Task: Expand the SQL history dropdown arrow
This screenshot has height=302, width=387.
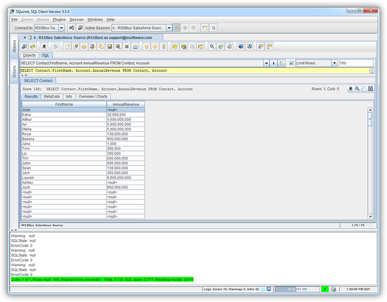Action: coord(266,63)
